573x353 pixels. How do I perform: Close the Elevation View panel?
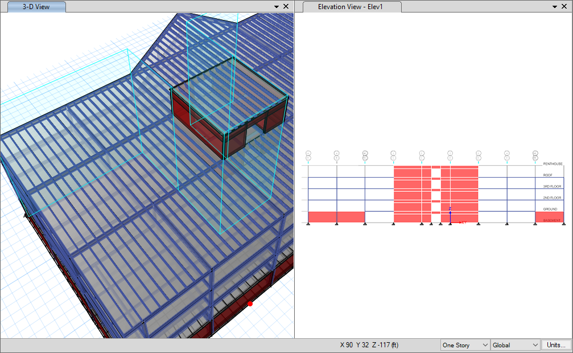pos(565,6)
